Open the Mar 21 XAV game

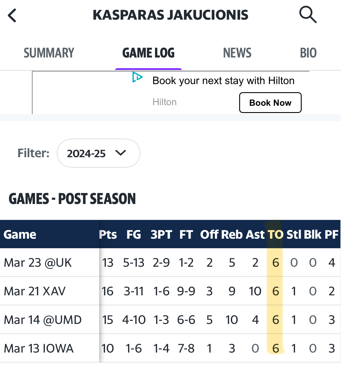point(35,291)
